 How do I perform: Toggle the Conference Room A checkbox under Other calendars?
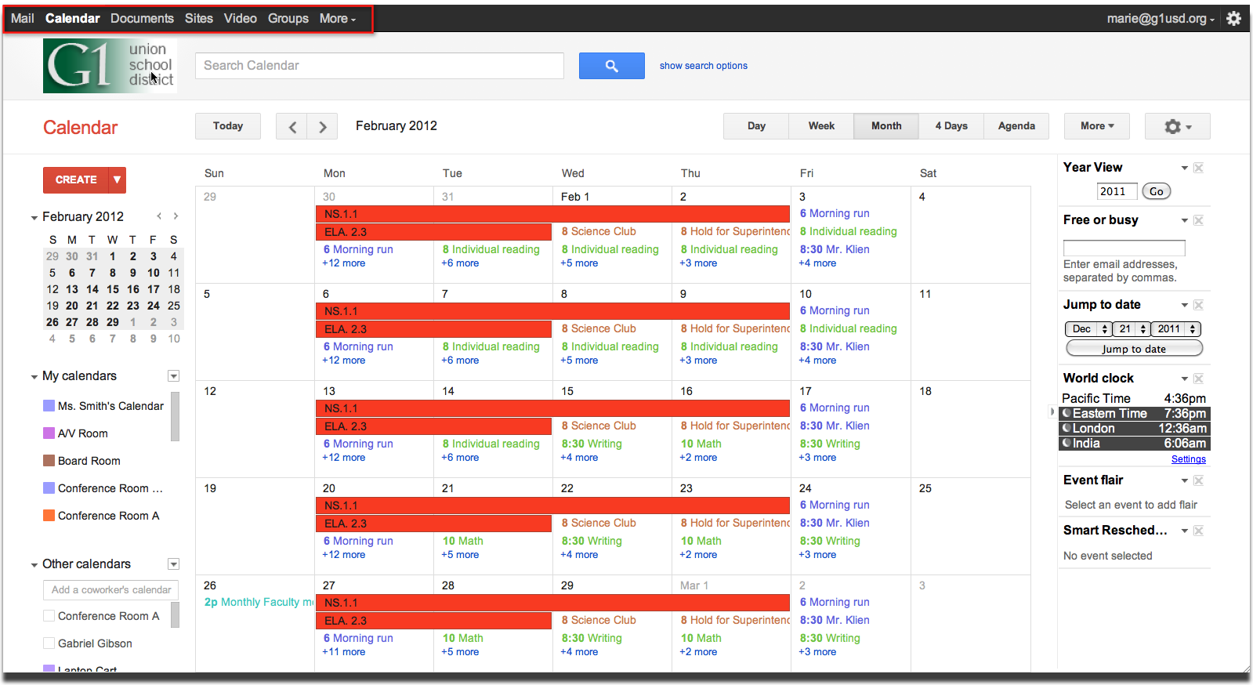49,616
